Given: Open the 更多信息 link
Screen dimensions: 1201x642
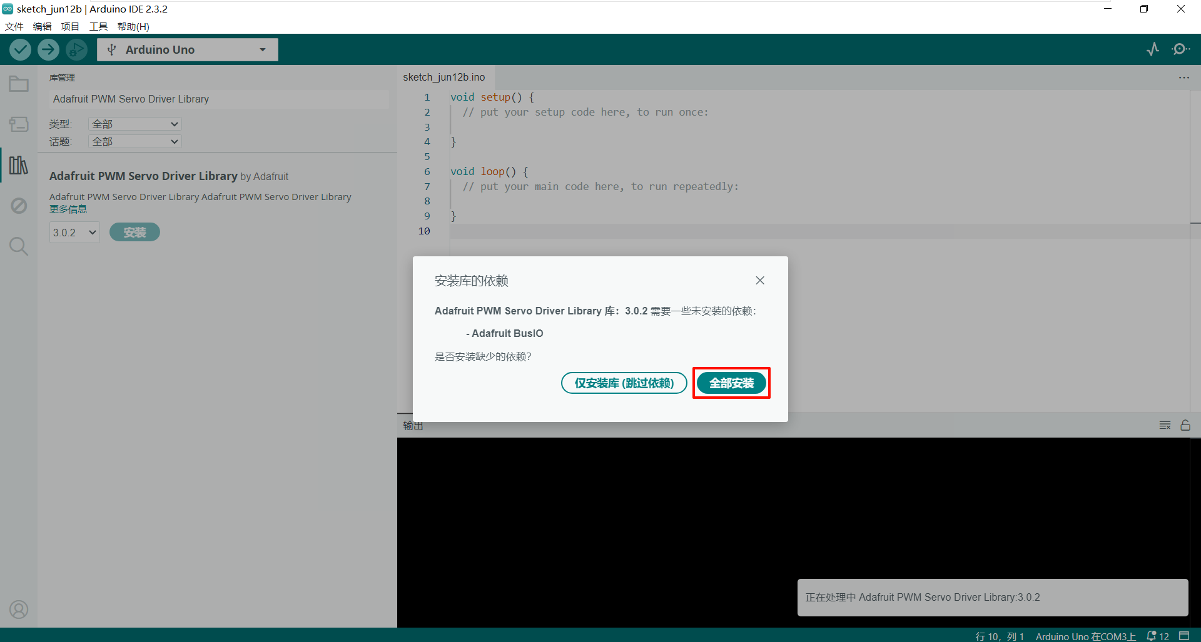Looking at the screenshot, I should 68,209.
